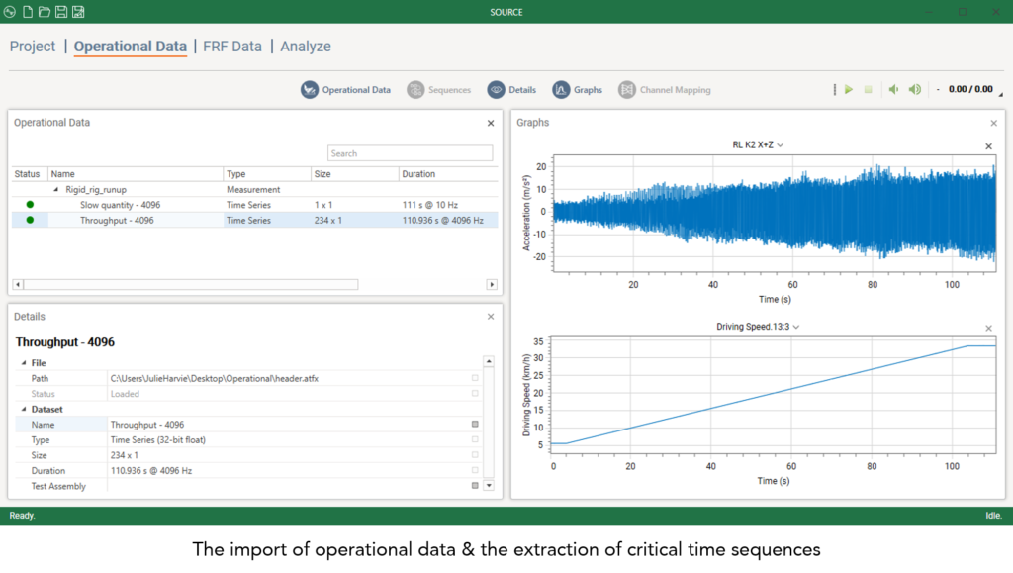Viewport: 1013px width, 573px height.
Task: Click the Graphs toolbar icon
Action: point(561,90)
